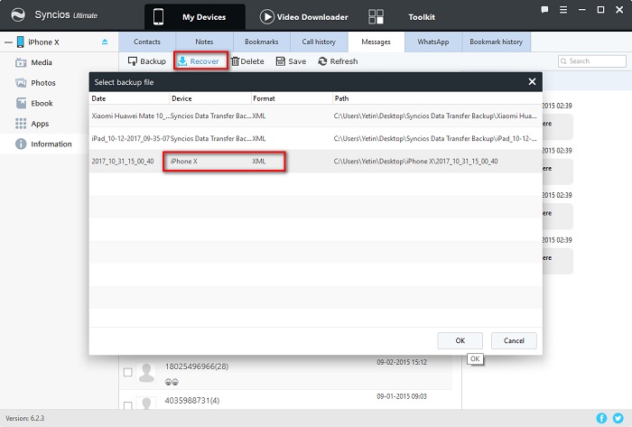The height and width of the screenshot is (427, 632).
Task: Switch to the Bookmarks tab
Action: click(x=261, y=42)
